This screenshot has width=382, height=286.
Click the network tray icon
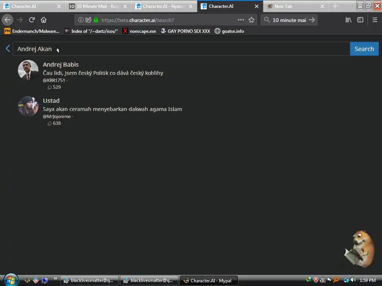click(x=346, y=280)
